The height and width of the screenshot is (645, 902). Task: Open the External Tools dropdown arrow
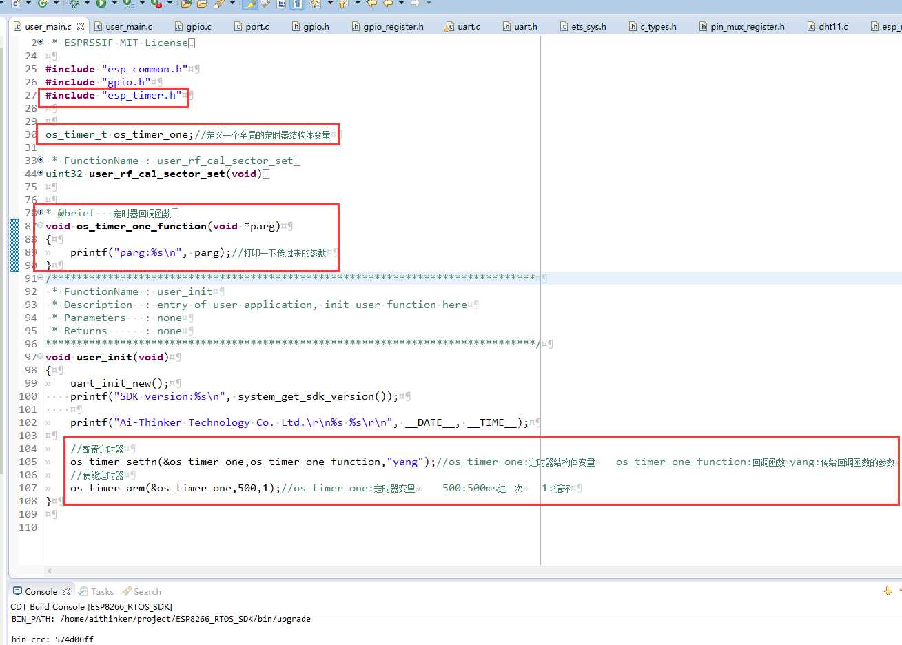(x=169, y=3)
